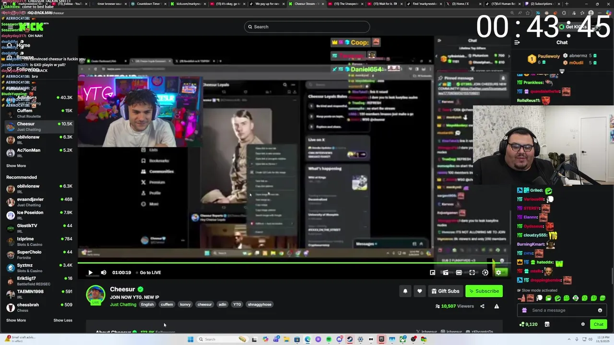This screenshot has height=345, width=614.
Task: Collapse Recommended list with Show Less
Action: point(63,320)
